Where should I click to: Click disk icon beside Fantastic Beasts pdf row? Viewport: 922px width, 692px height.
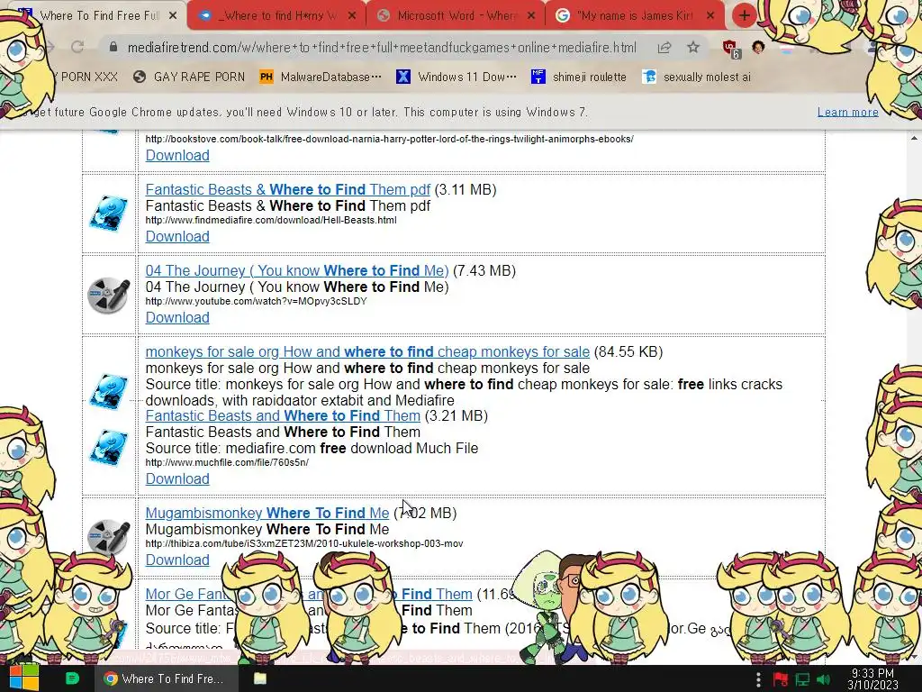click(x=109, y=213)
